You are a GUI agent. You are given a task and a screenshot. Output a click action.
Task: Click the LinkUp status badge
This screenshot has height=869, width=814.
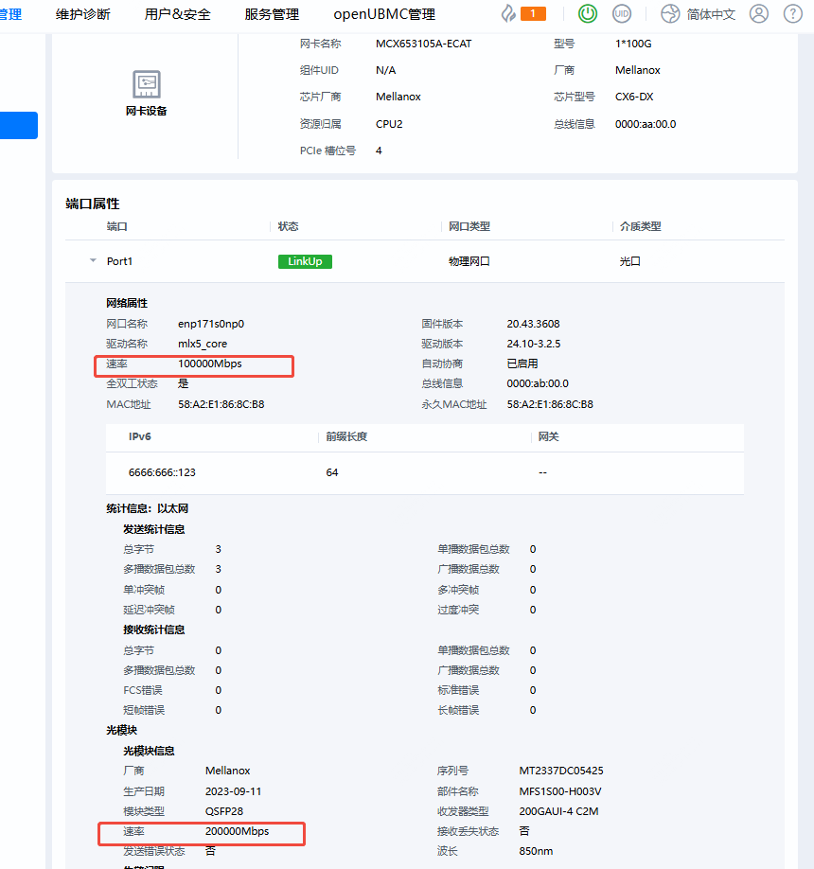click(x=305, y=261)
